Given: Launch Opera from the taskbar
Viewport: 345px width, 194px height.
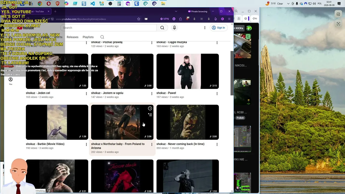Looking at the screenshot, I should 49,4.
